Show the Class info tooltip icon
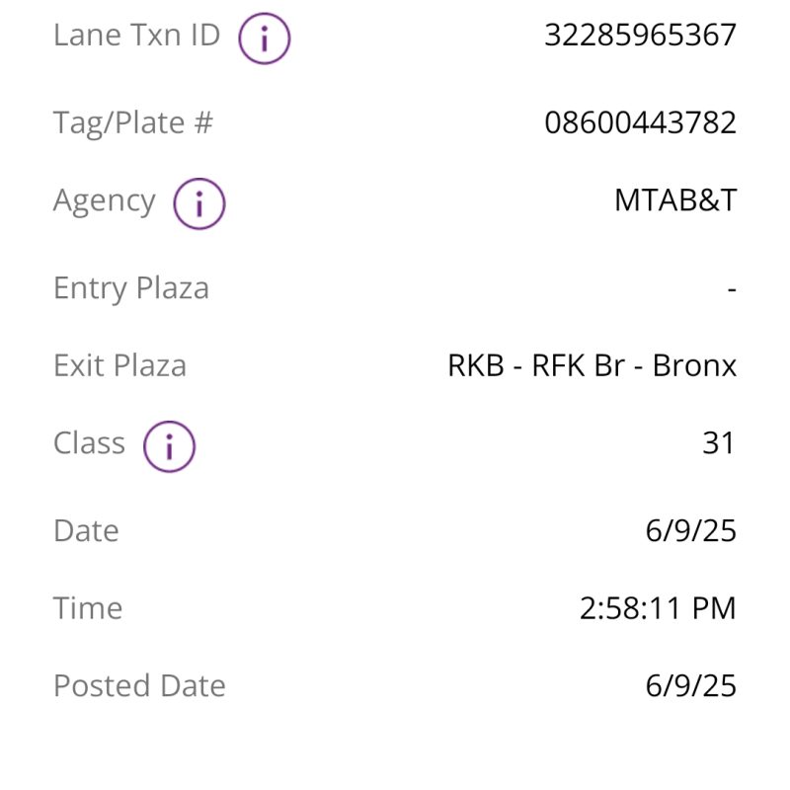Viewport: 790px width, 790px height. [x=169, y=446]
